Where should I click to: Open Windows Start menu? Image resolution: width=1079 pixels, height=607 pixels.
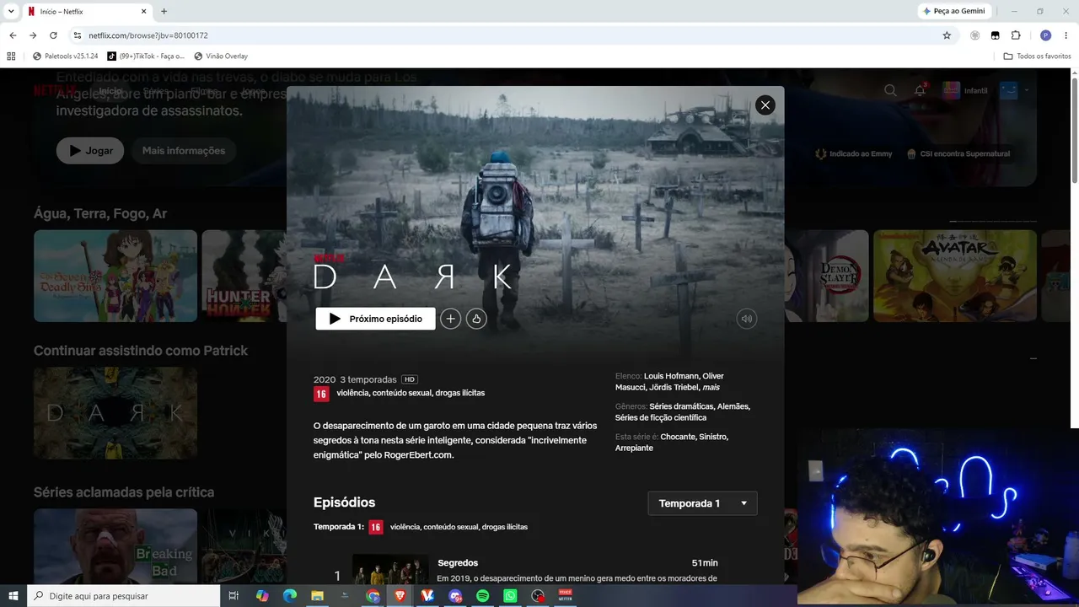pos(13,596)
